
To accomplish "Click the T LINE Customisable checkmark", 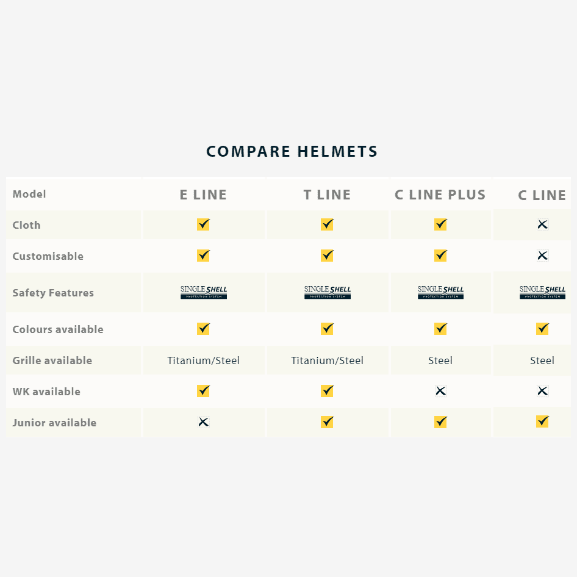I will pos(328,256).
